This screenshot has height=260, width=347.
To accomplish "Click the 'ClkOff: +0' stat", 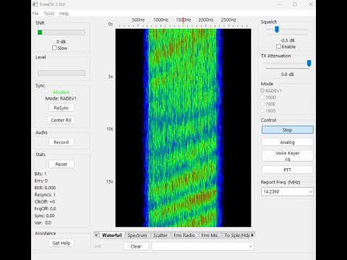I will [x=45, y=201].
